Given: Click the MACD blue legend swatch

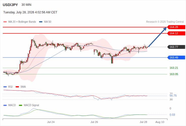Looking at the screenshot, I should [5, 105].
